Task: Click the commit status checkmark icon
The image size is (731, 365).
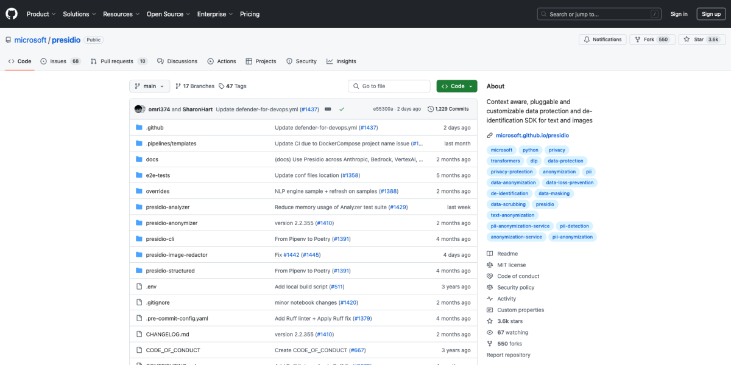Action: tap(342, 109)
